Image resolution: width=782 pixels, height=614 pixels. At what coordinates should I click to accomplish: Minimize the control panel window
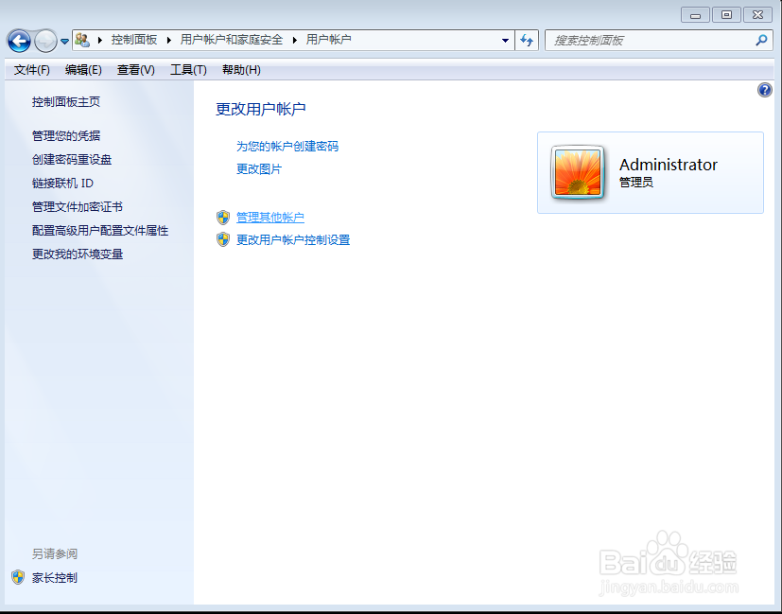click(695, 15)
